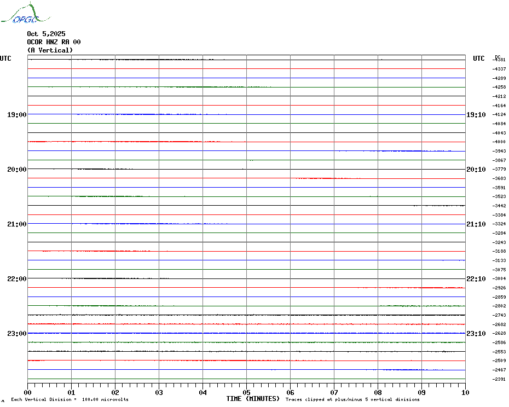This screenshot has width=509, height=407.
Task: Click the 19:00 time label on left
Action: tap(16, 115)
